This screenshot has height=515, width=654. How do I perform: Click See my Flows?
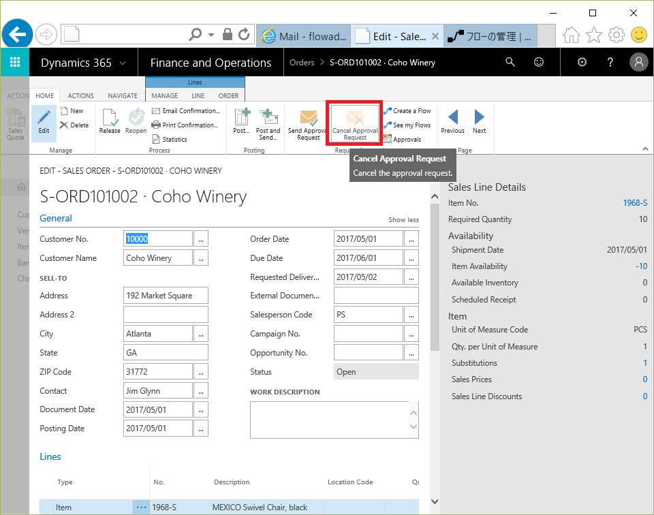coord(407,125)
